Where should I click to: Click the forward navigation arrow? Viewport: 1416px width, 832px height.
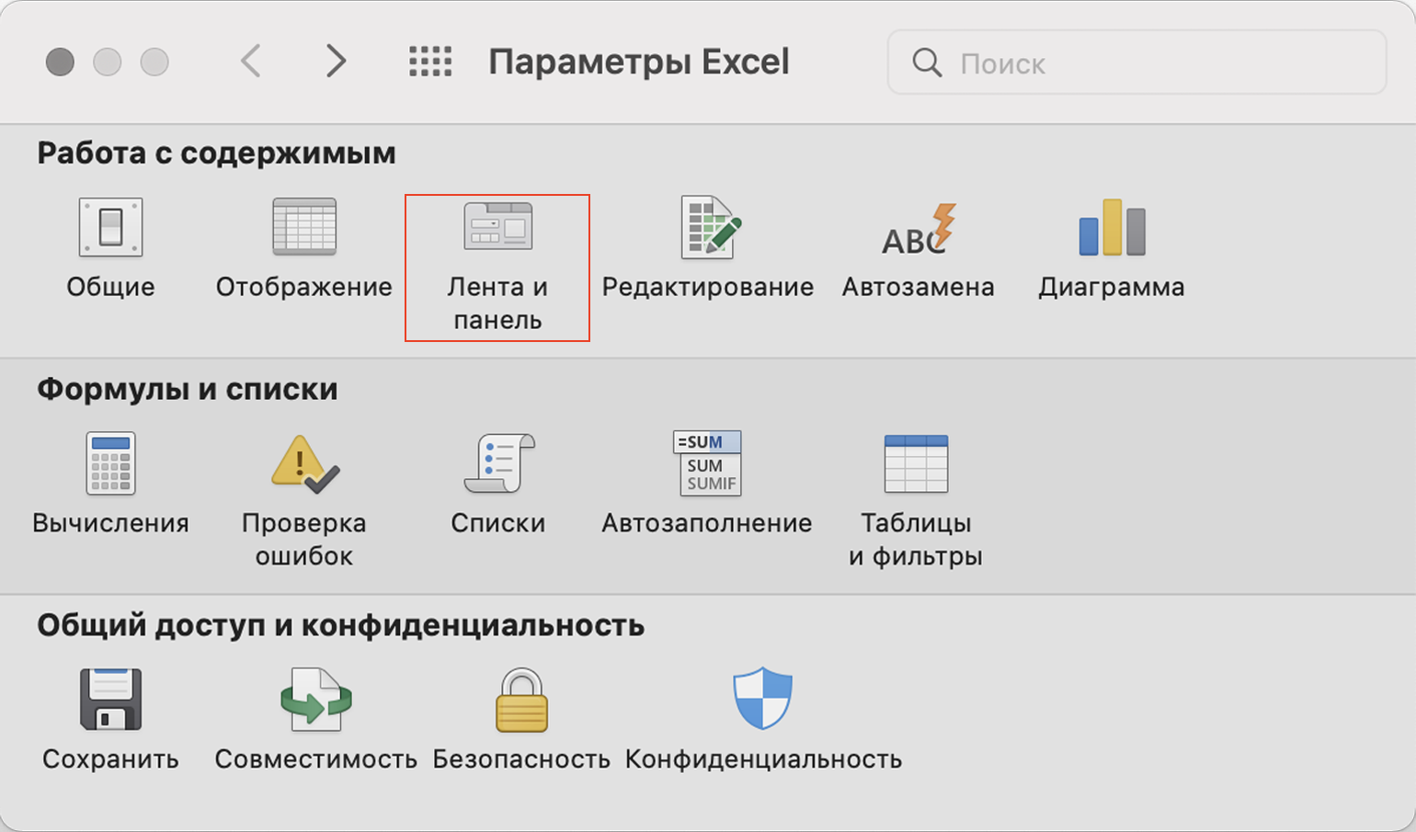pyautogui.click(x=336, y=63)
